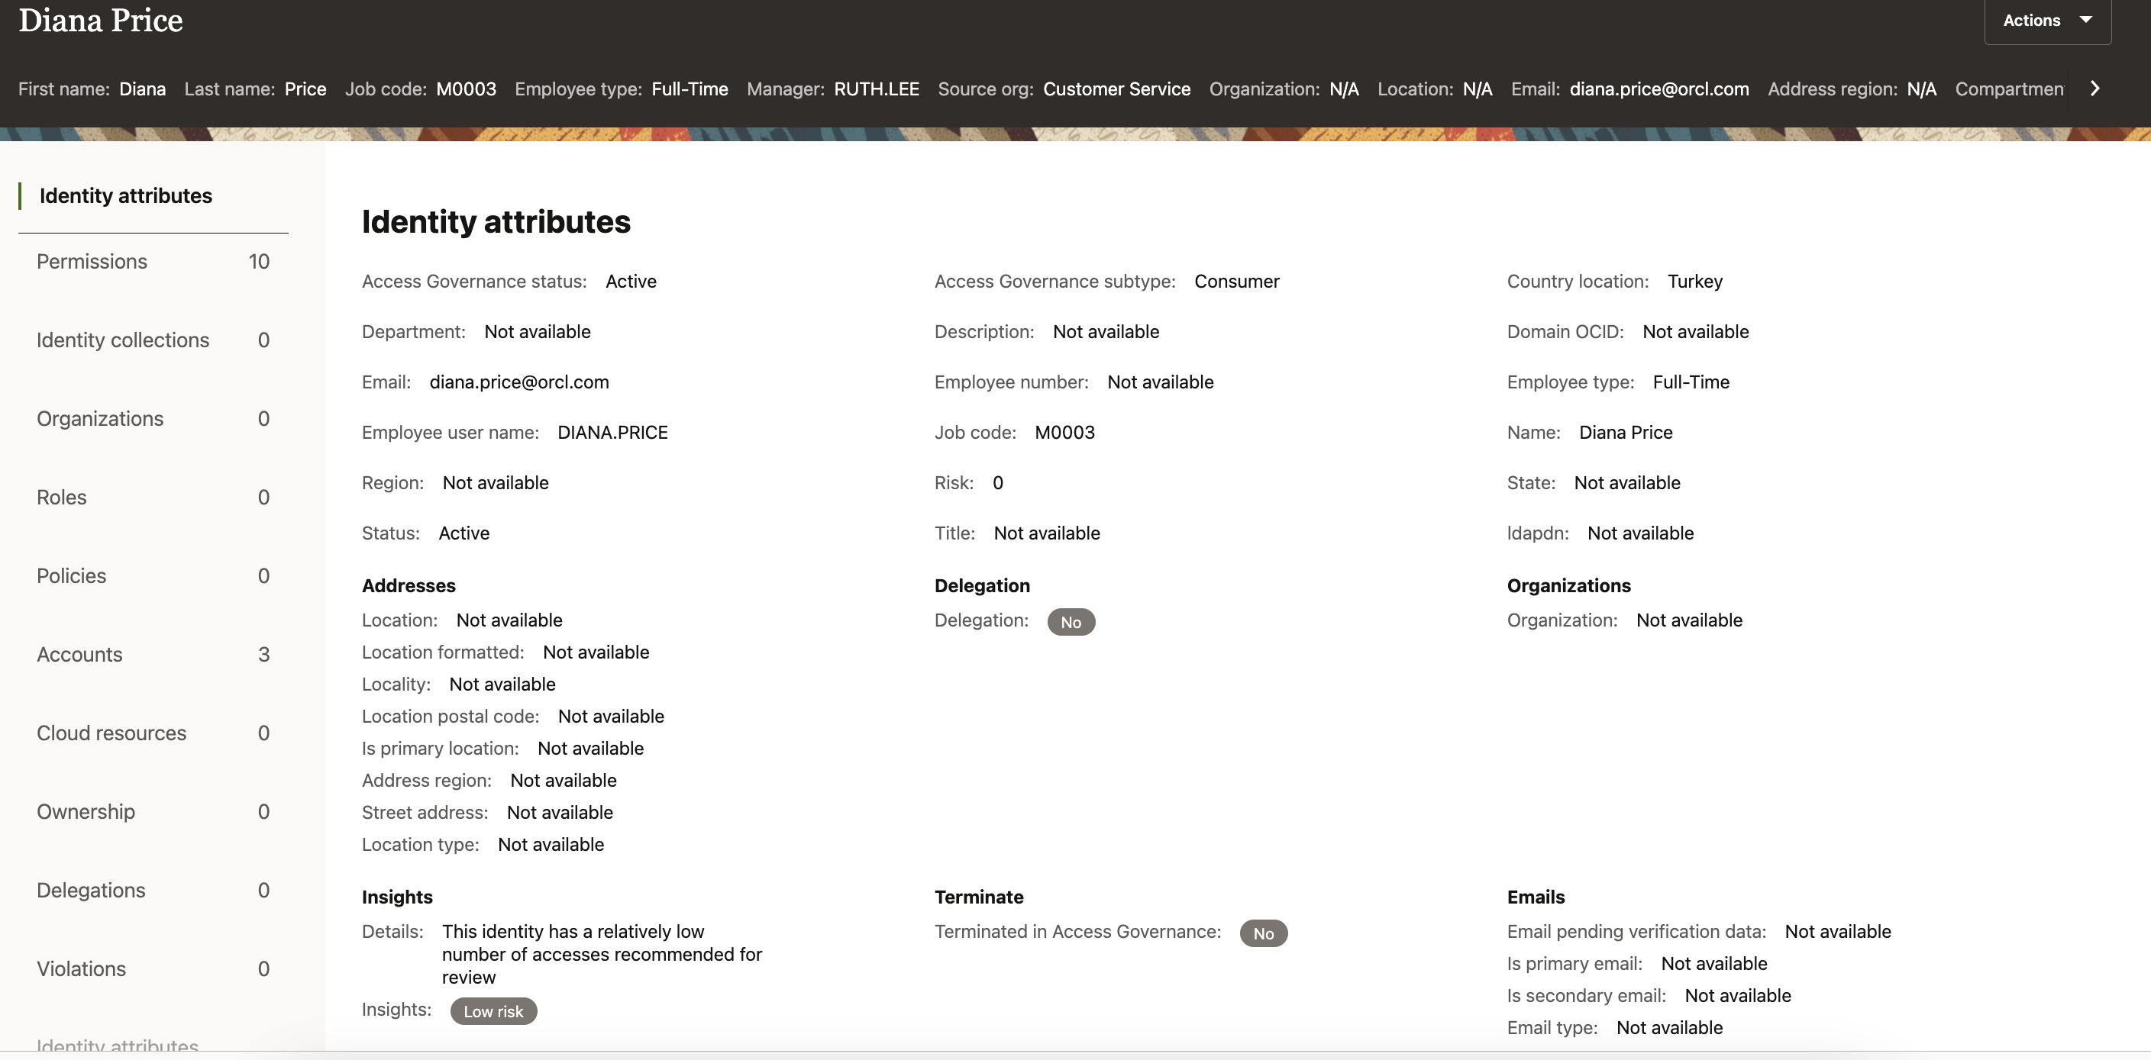View the Accounts section
The height and width of the screenshot is (1060, 2151).
pos(79,654)
